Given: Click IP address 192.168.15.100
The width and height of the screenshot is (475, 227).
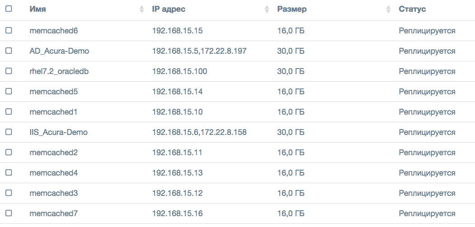Looking at the screenshot, I should (179, 71).
